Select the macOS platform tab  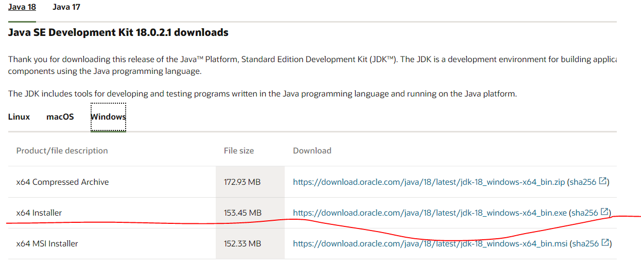[x=60, y=117]
